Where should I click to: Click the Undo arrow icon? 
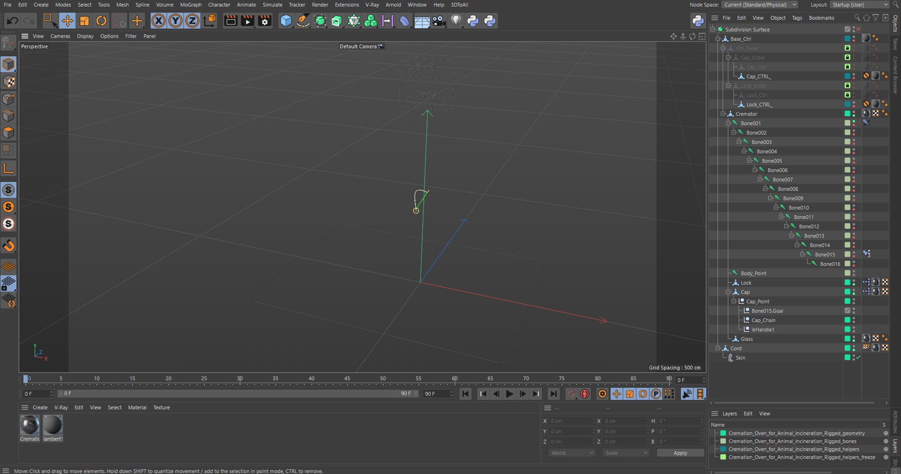pyautogui.click(x=13, y=21)
